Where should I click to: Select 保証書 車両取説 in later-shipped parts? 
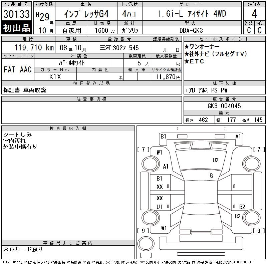pos(25,90)
